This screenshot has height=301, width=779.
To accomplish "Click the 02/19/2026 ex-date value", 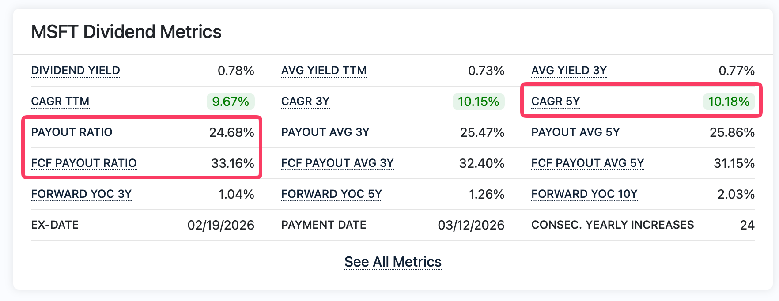I will coord(220,225).
